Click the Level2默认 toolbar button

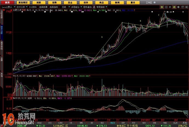click(x=7, y=7)
